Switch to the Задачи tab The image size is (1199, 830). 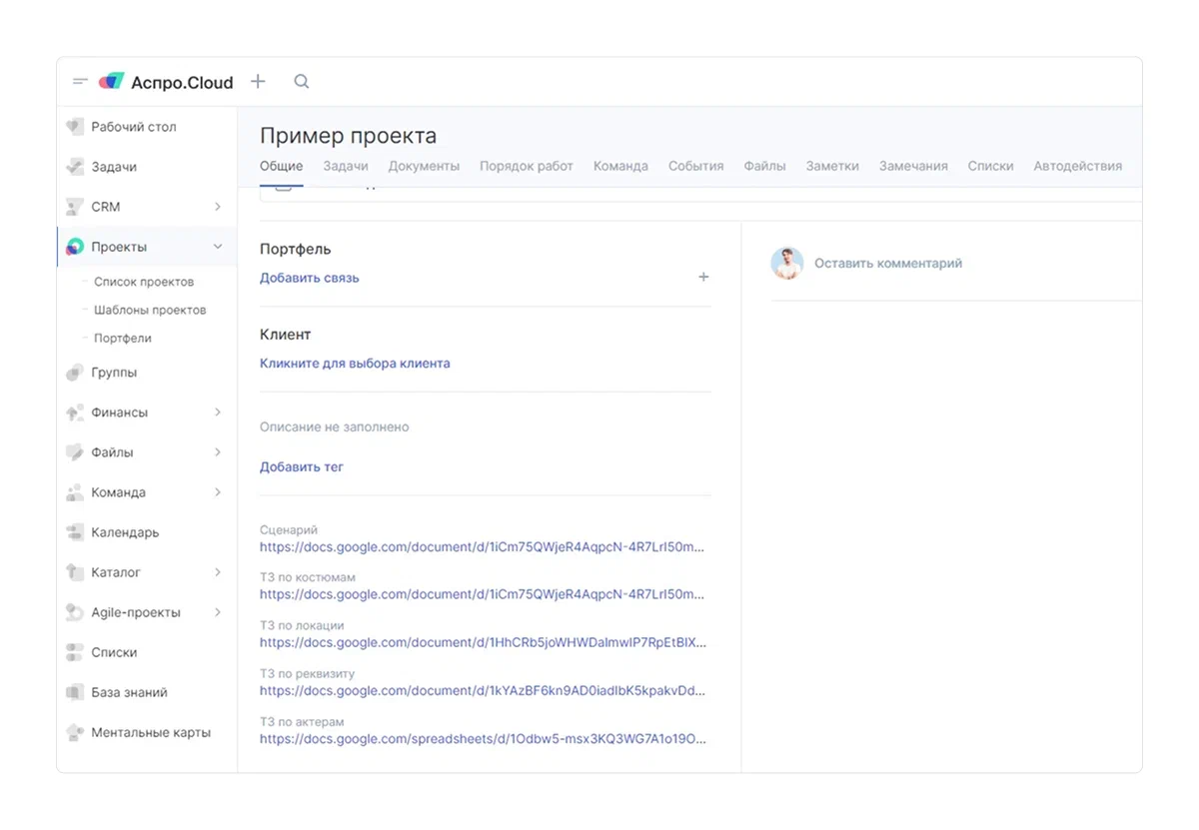pyautogui.click(x=346, y=166)
